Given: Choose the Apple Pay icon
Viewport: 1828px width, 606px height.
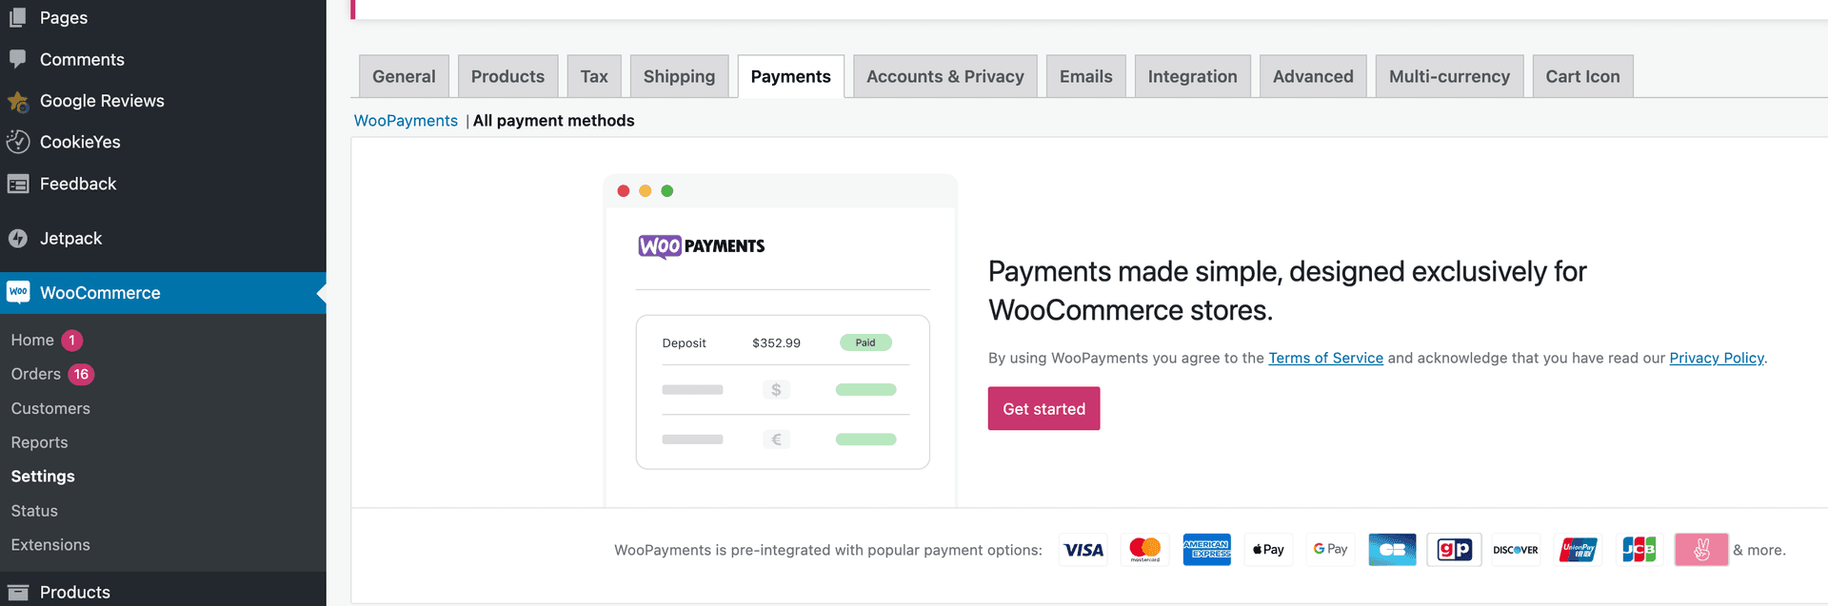Looking at the screenshot, I should 1268,549.
